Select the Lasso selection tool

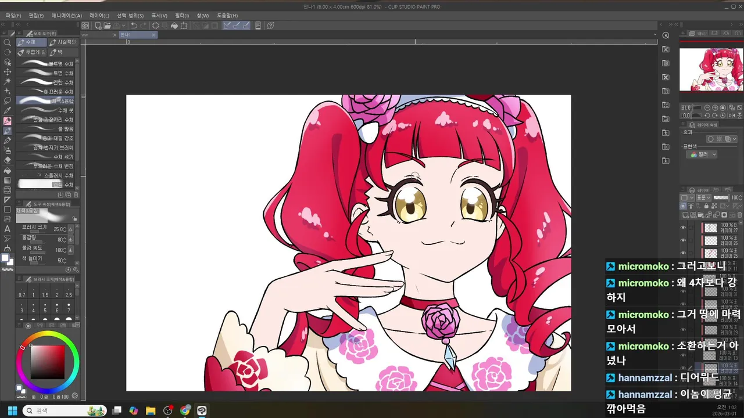(8, 101)
